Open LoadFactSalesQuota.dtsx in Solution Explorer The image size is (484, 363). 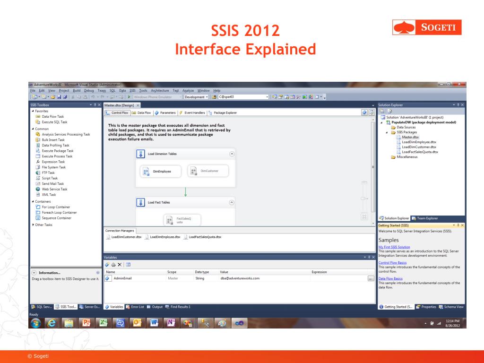point(417,152)
